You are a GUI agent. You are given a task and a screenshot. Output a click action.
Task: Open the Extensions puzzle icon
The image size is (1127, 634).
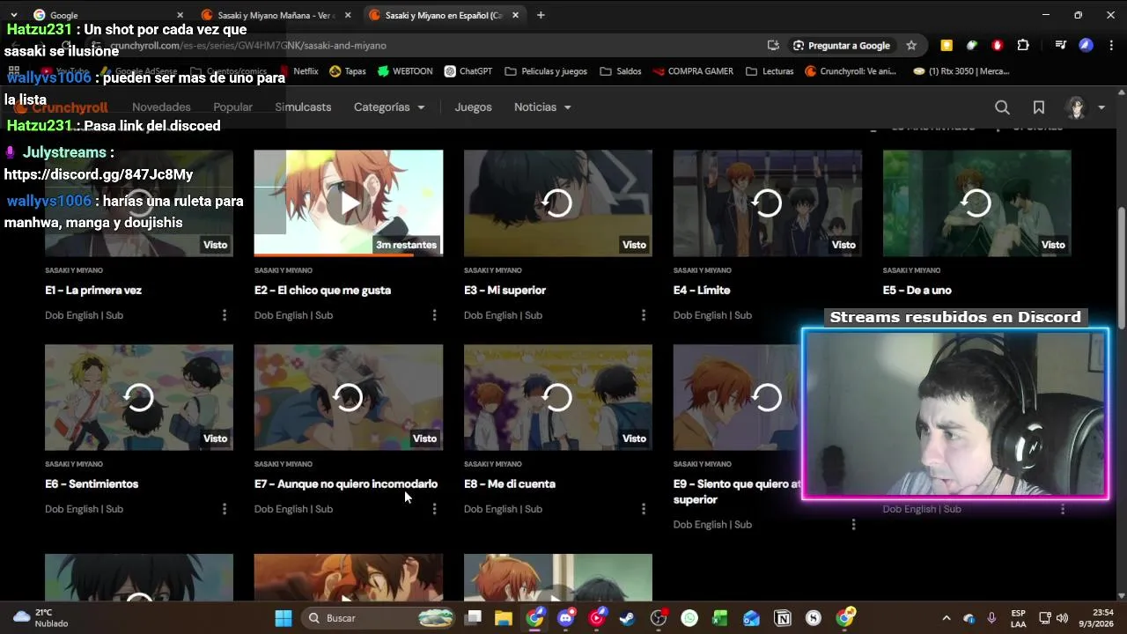pos(1023,45)
